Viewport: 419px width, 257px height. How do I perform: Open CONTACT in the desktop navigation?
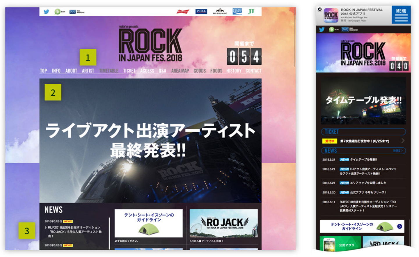coord(253,71)
